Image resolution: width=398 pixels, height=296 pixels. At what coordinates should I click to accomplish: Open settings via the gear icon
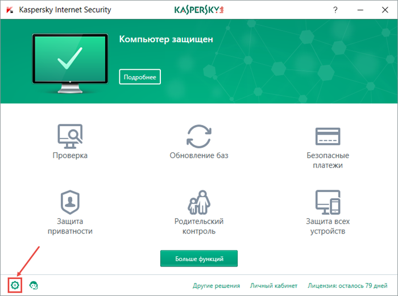[15, 285]
